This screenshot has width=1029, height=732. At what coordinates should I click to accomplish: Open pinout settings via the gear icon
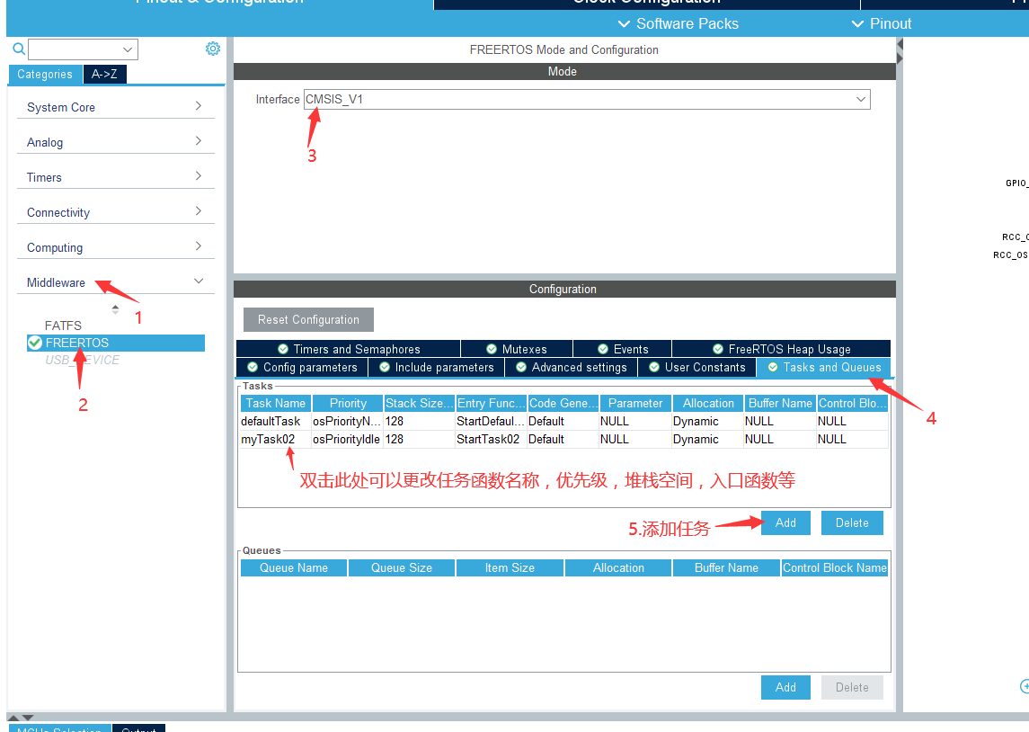click(x=213, y=49)
